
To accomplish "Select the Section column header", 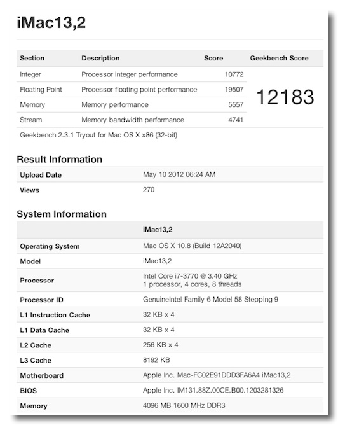I will coord(32,58).
